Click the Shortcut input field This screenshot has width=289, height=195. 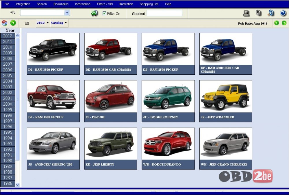(x=164, y=13)
